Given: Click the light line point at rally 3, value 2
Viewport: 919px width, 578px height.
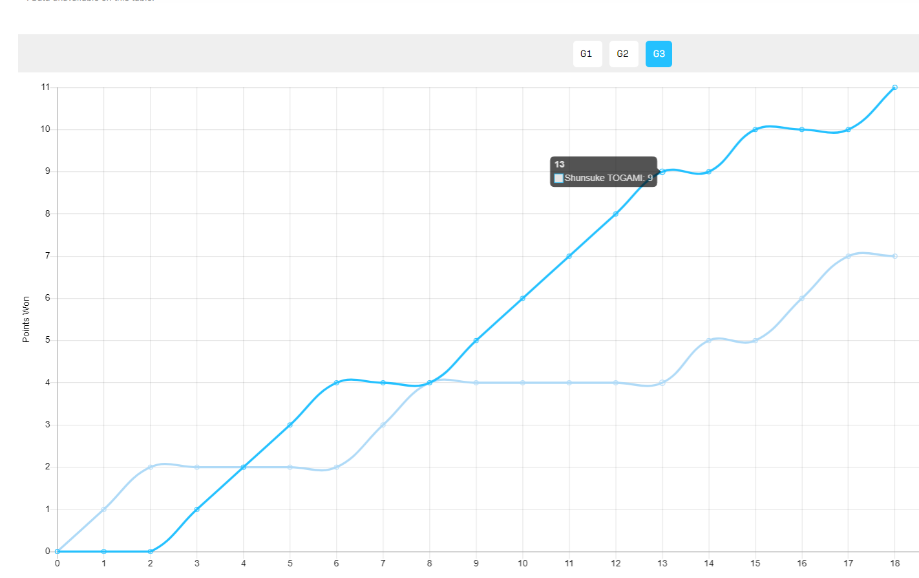Looking at the screenshot, I should [x=197, y=467].
